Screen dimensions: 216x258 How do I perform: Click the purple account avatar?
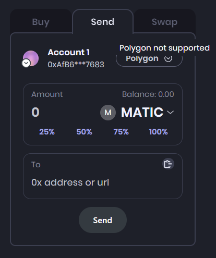coord(31,58)
